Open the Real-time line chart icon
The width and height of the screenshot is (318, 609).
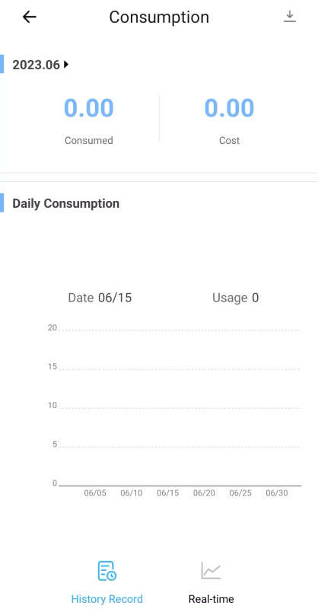(x=211, y=570)
